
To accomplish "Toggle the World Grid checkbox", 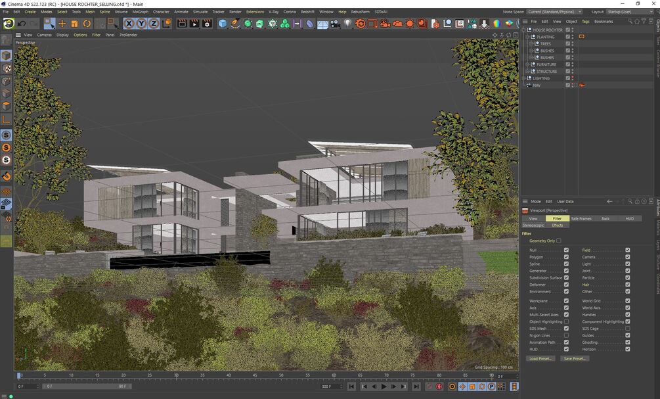I will [x=628, y=301].
